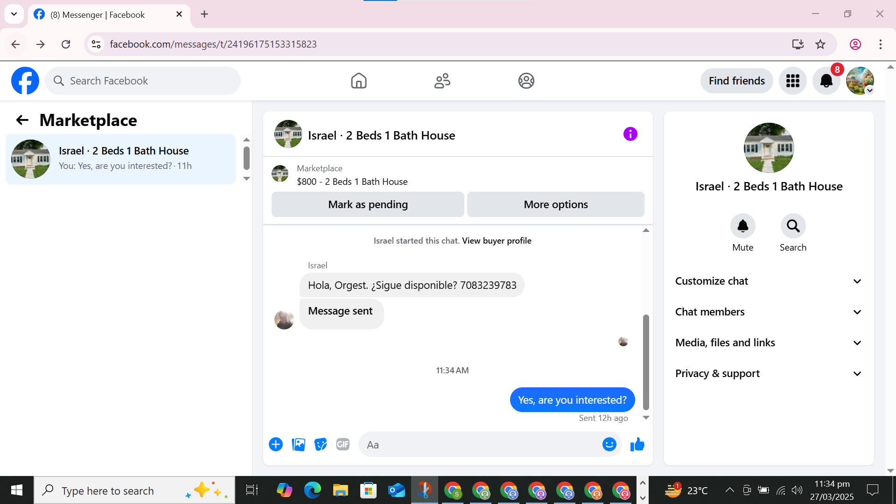896x504 pixels.
Task: Click the browser address bar URL
Action: (x=213, y=44)
